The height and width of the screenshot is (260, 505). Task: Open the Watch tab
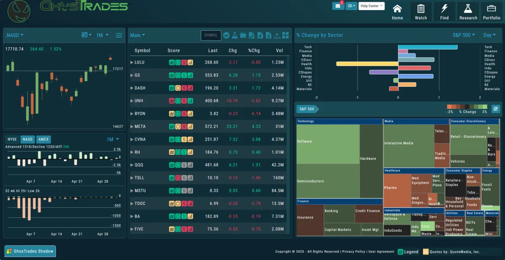tap(421, 12)
